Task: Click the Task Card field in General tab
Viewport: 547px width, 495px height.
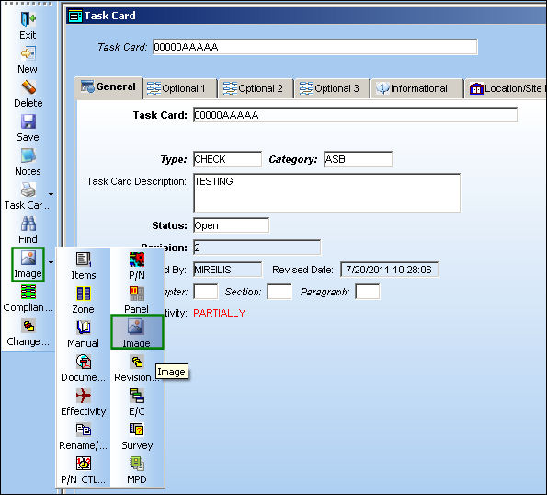Action: (355, 115)
